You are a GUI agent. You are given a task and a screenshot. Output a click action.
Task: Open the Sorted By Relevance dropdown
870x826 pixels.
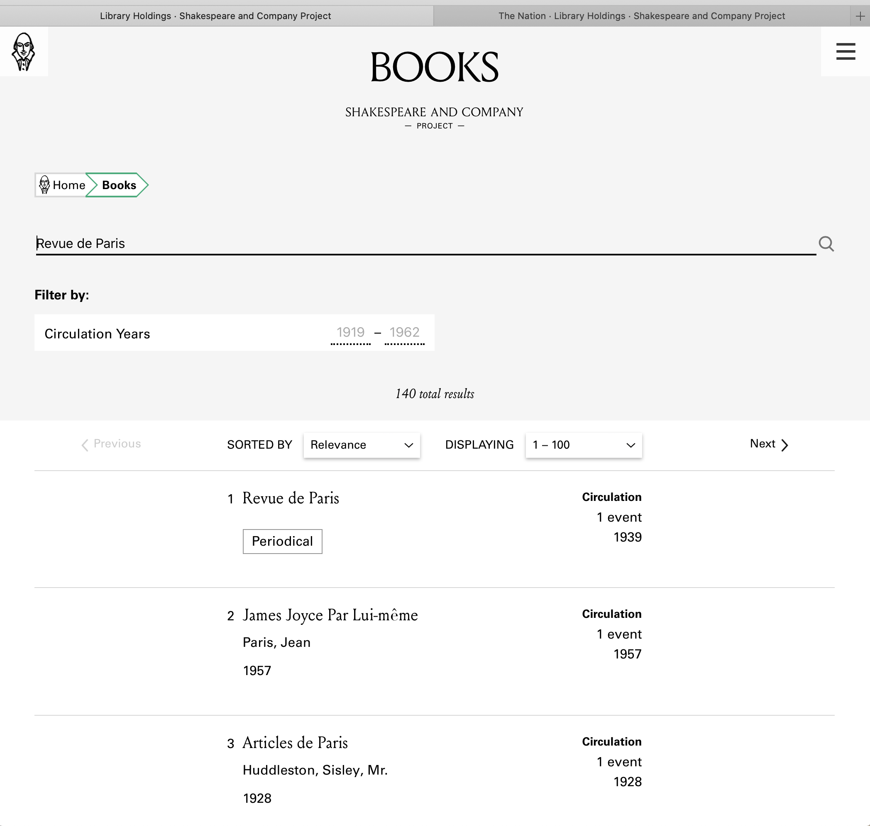(362, 445)
